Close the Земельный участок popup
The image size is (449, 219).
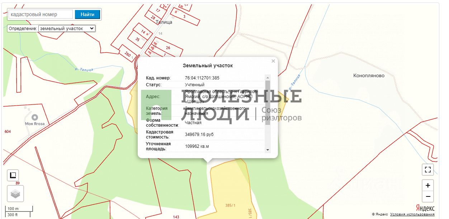[273, 61]
